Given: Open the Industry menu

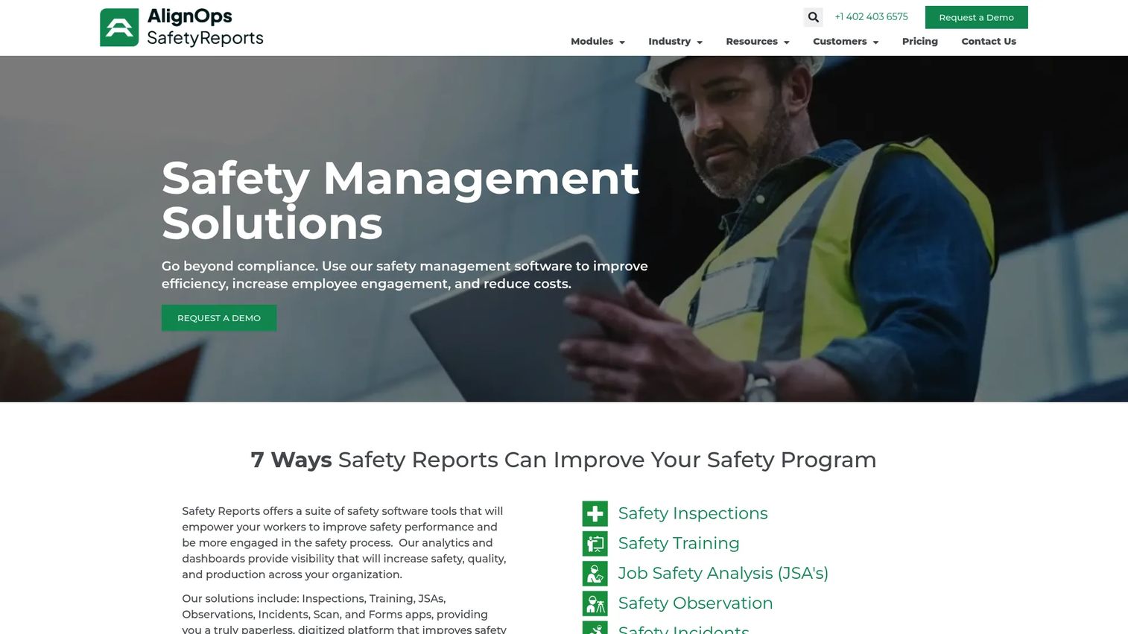Looking at the screenshot, I should tap(675, 42).
